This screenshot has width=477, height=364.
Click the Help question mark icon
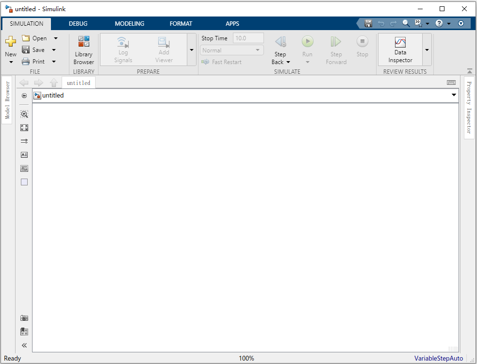tap(439, 23)
